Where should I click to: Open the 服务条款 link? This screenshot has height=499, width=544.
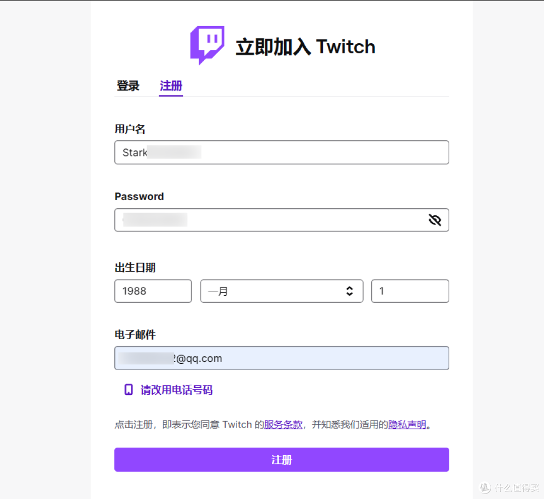coord(283,425)
